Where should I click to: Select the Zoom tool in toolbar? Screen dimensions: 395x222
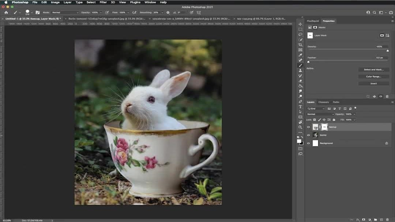click(300, 127)
